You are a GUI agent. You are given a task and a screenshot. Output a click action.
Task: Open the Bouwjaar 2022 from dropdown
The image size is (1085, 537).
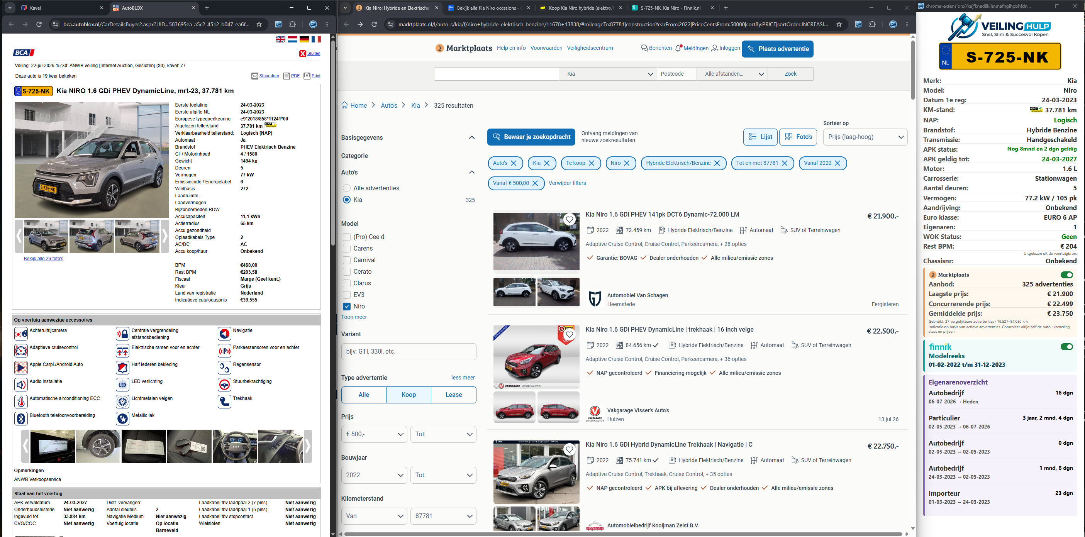coord(374,475)
